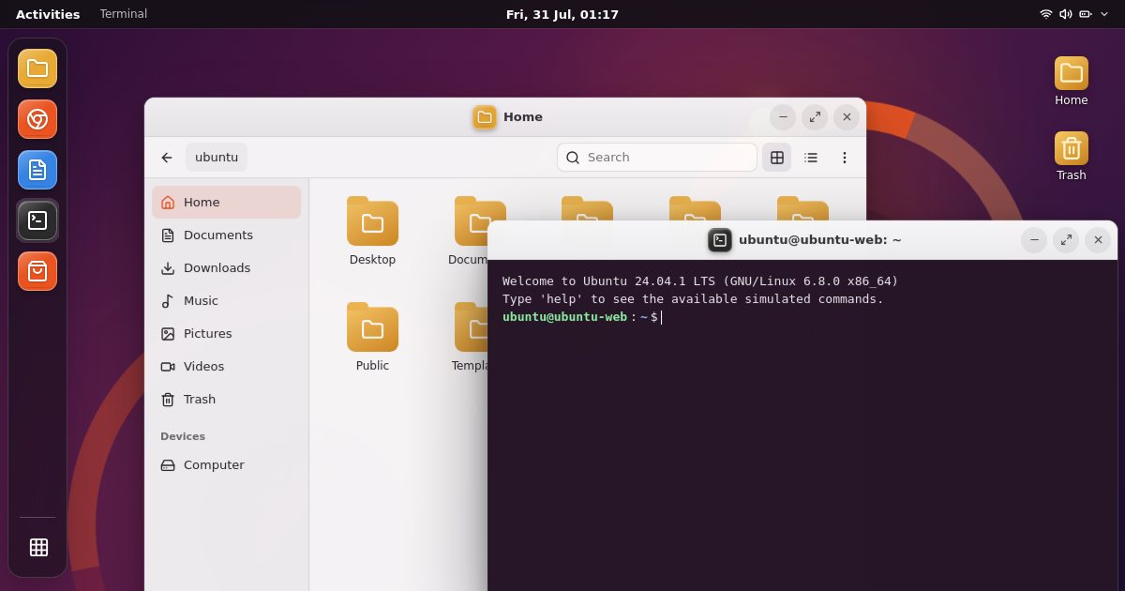The image size is (1125, 591).
Task: Expand the system menu arrow in the top bar
Action: coord(1104,14)
